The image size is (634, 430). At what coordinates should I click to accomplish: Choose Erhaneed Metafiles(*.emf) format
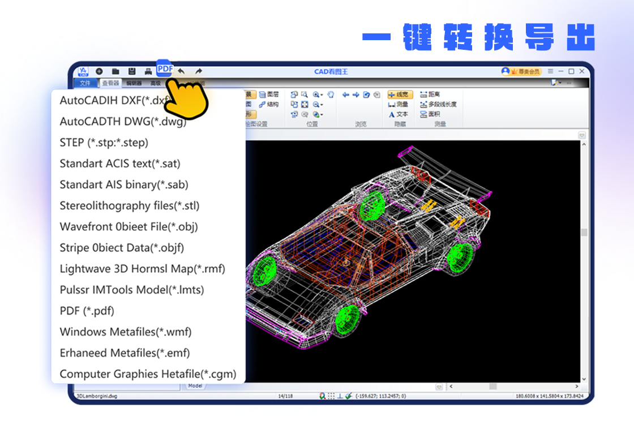tap(125, 352)
